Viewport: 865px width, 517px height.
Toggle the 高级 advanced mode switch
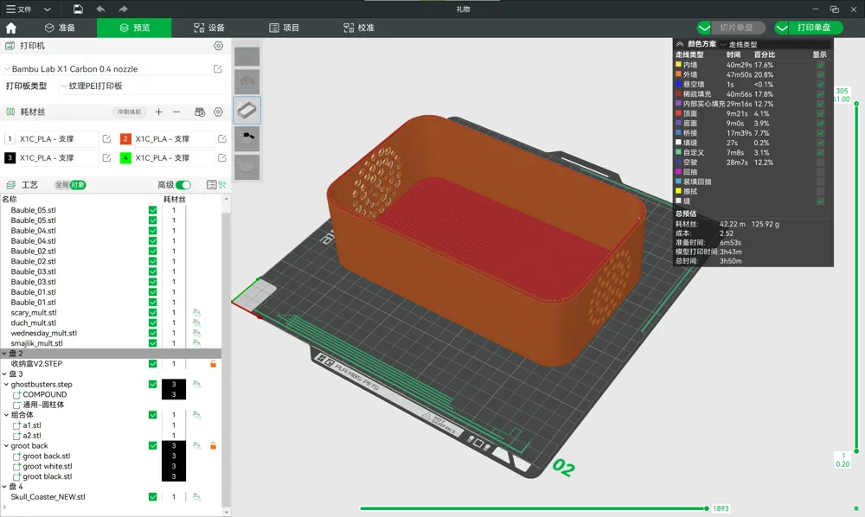pyautogui.click(x=183, y=185)
